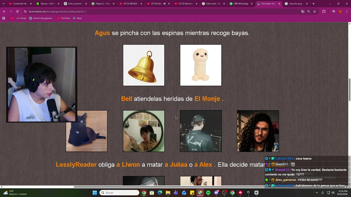Open the weather widget on taskbar
Image resolution: width=351 pixels, height=197 pixels.
(15, 193)
